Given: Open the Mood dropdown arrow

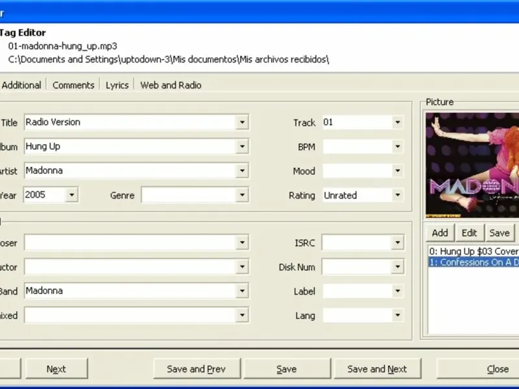Looking at the screenshot, I should (398, 171).
